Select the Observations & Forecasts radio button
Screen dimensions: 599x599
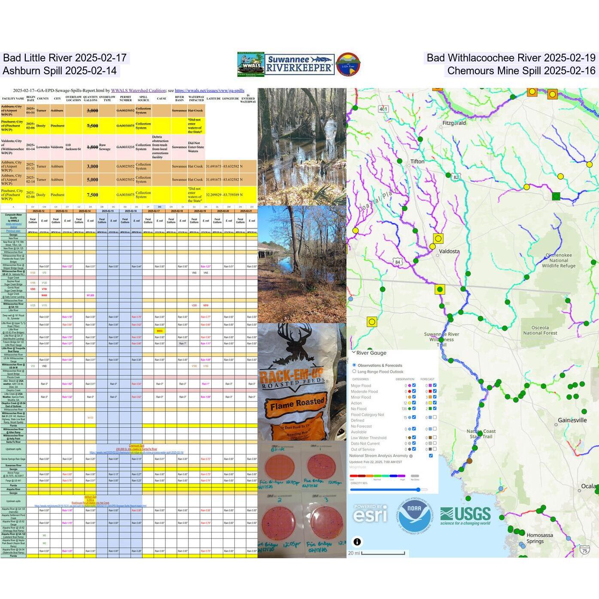click(x=354, y=365)
